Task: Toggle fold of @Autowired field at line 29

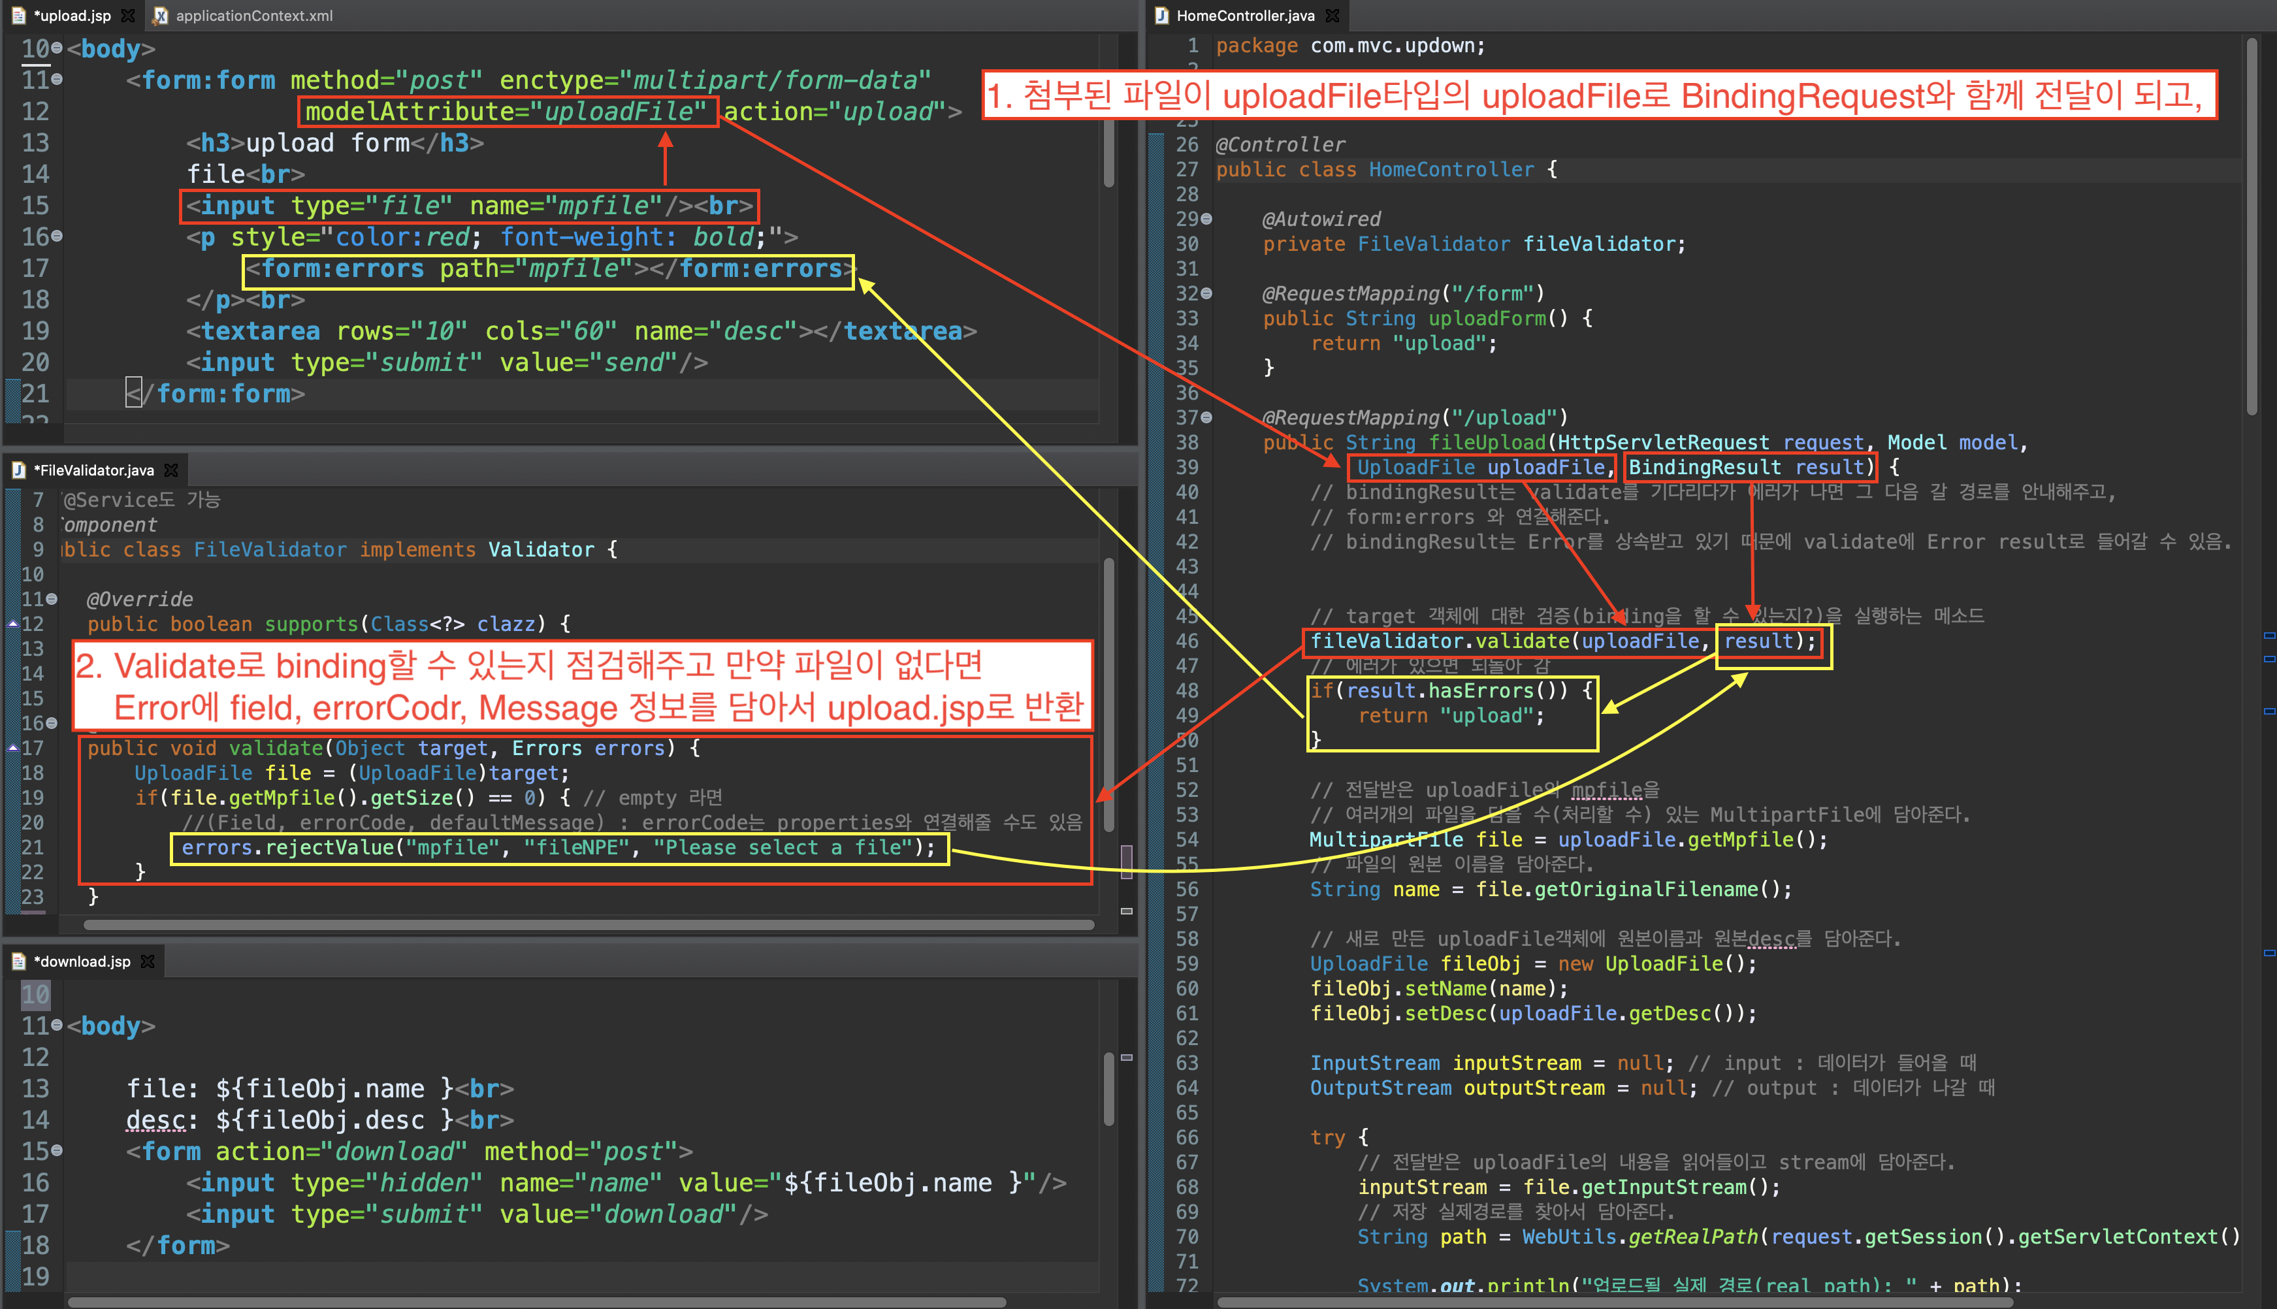Action: point(1206,218)
